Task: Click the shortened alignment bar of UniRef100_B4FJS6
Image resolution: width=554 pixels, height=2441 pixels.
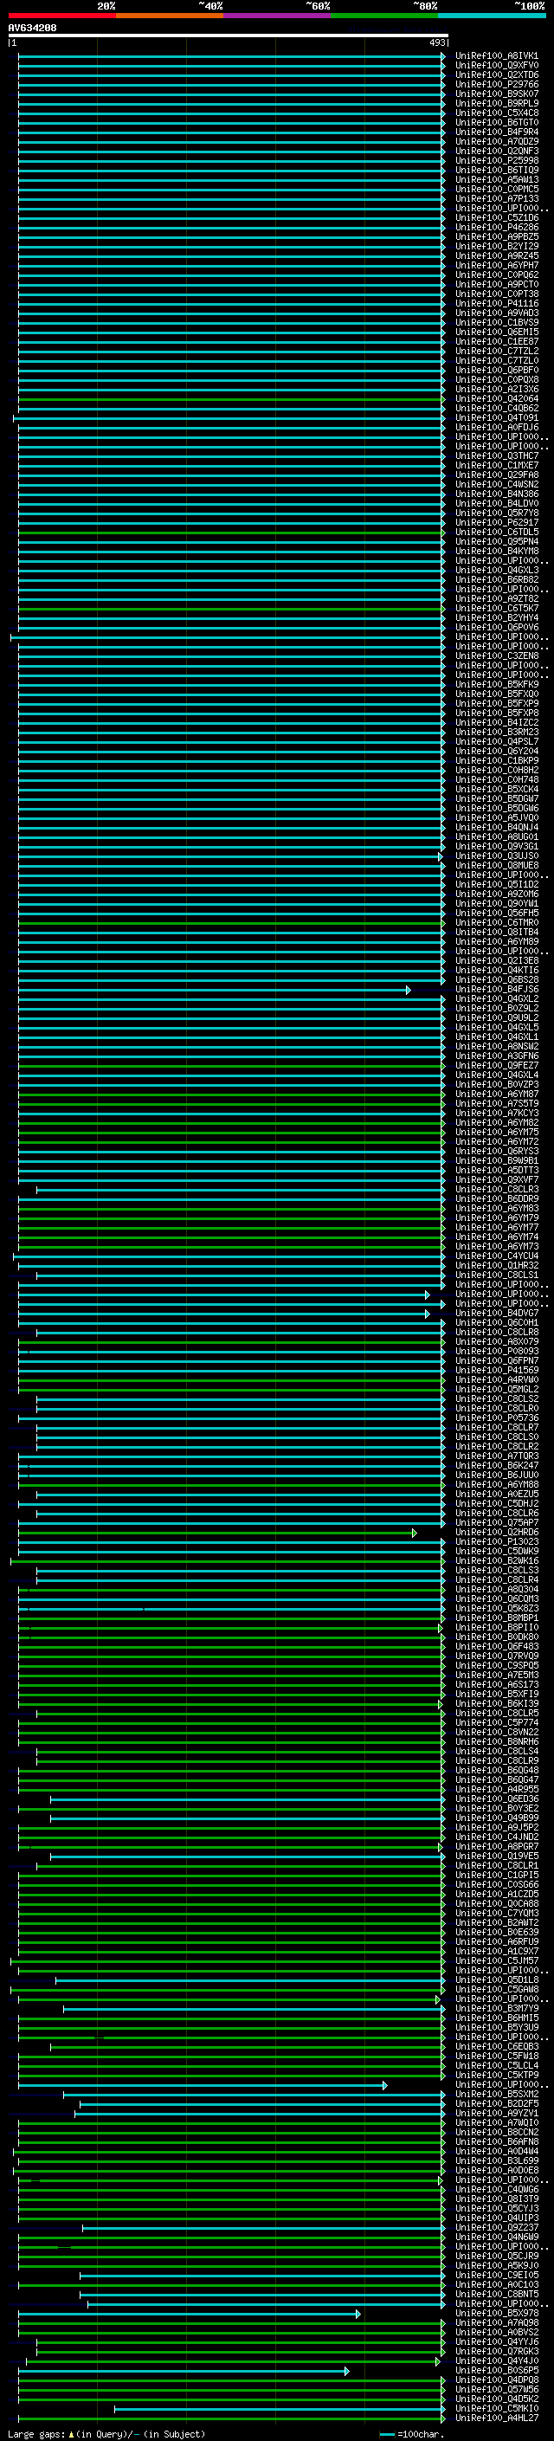Action: click(214, 991)
